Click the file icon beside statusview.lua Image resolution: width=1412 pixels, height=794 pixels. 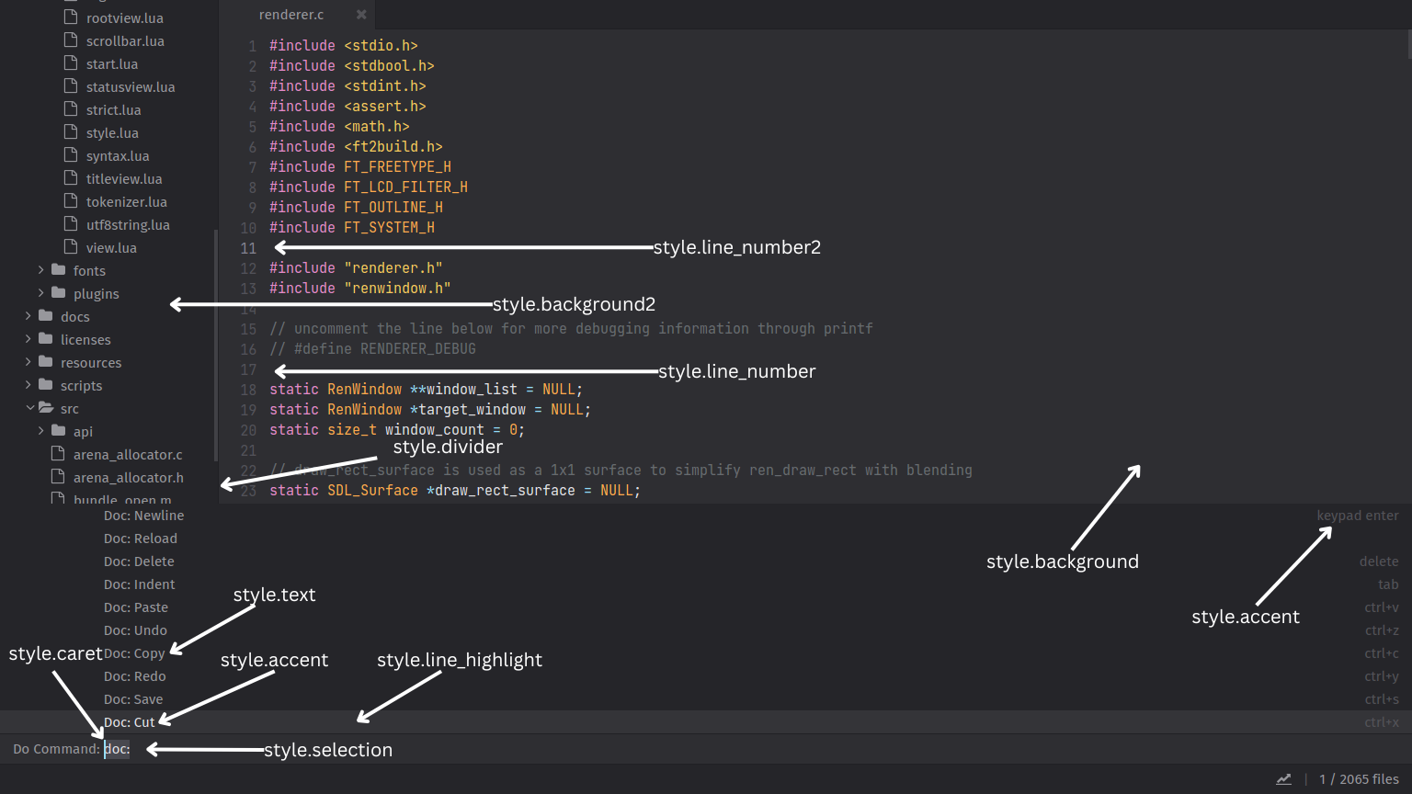(70, 86)
